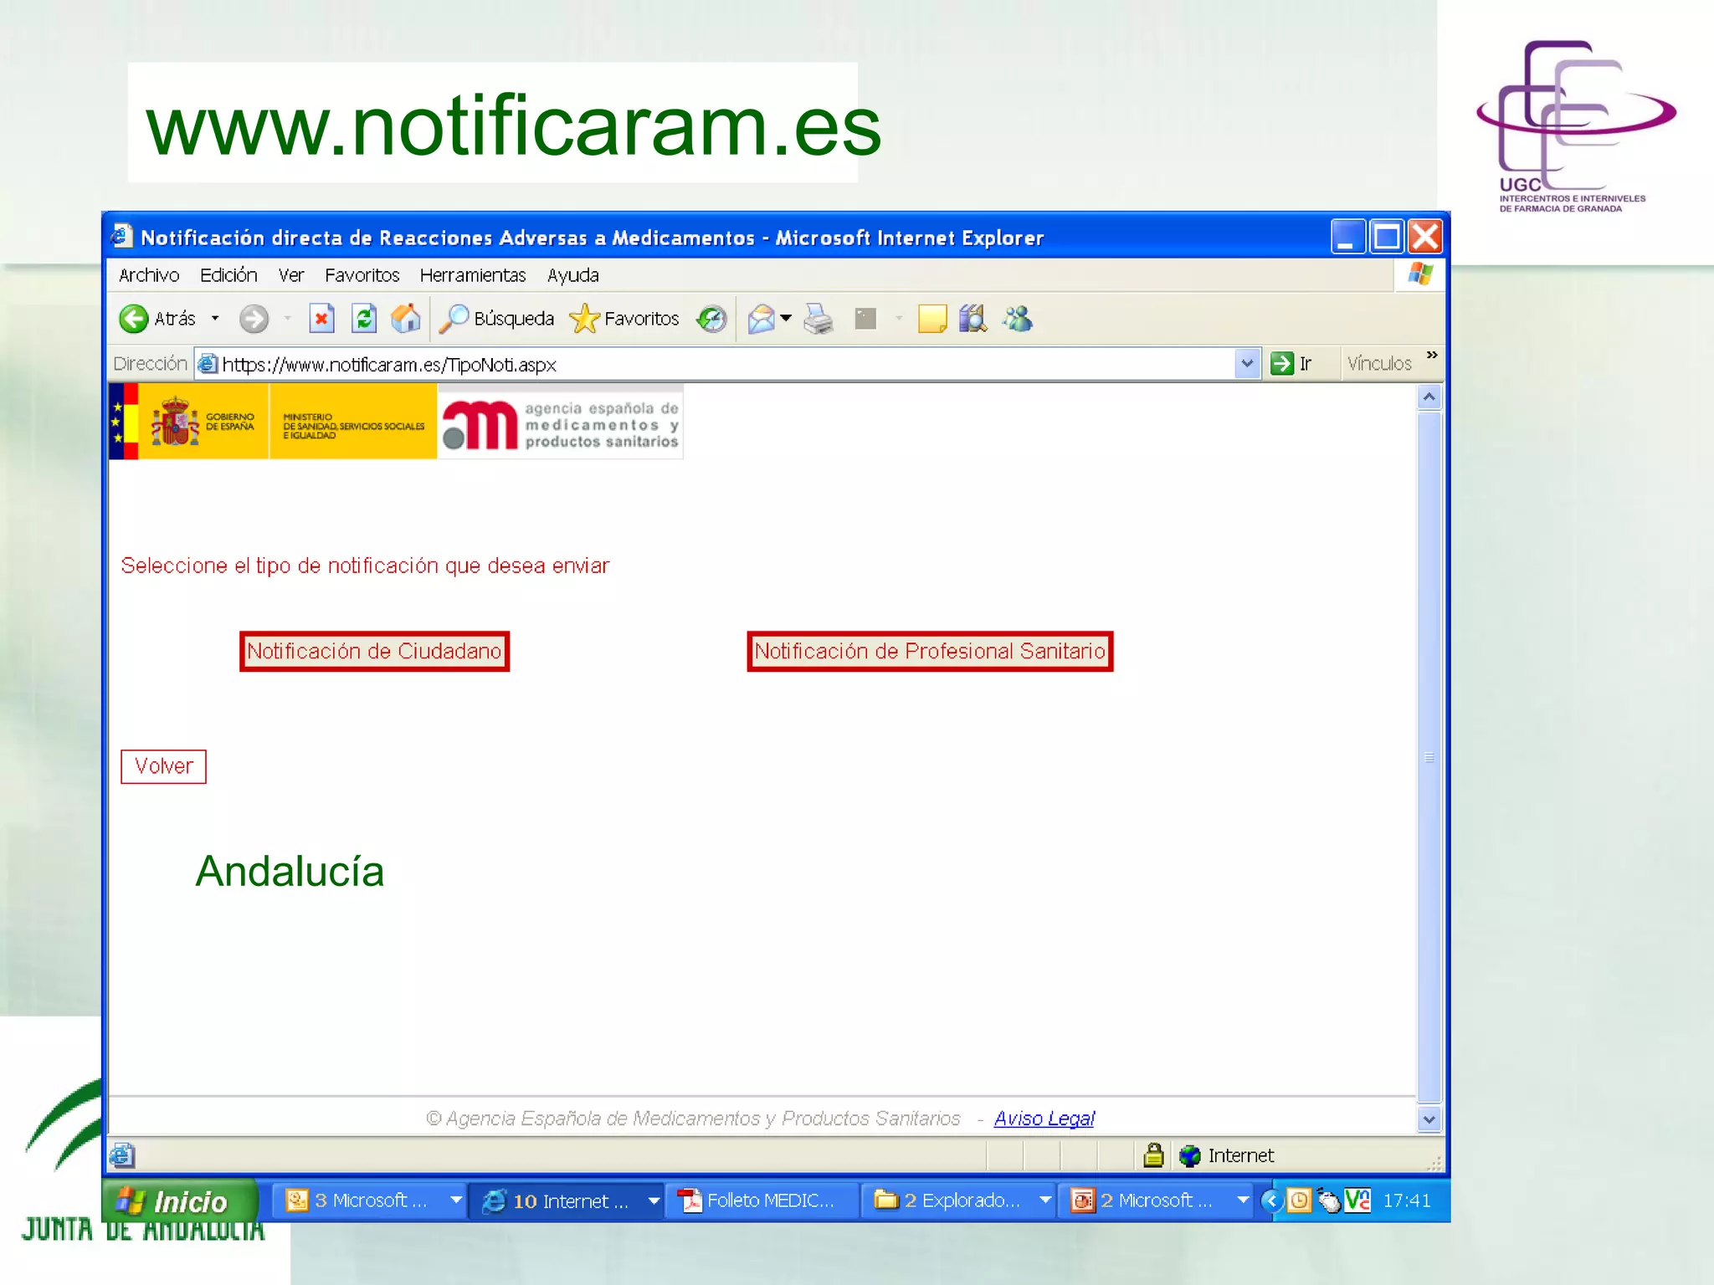Click the Windows flag logo throbber
The height and width of the screenshot is (1285, 1714).
1420,274
